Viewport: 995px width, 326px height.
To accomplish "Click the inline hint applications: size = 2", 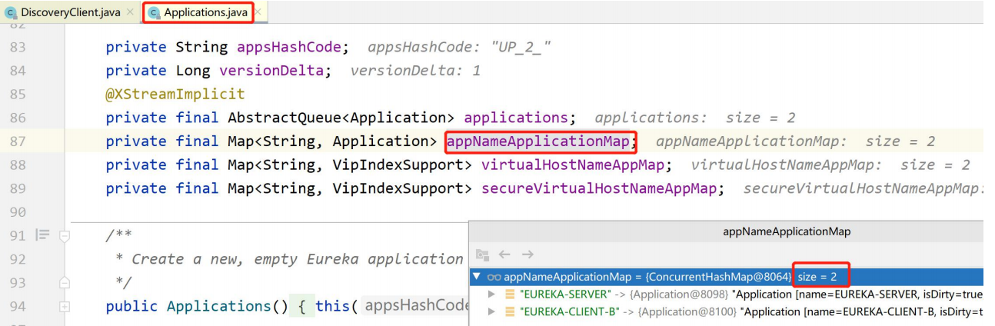I will [x=695, y=118].
